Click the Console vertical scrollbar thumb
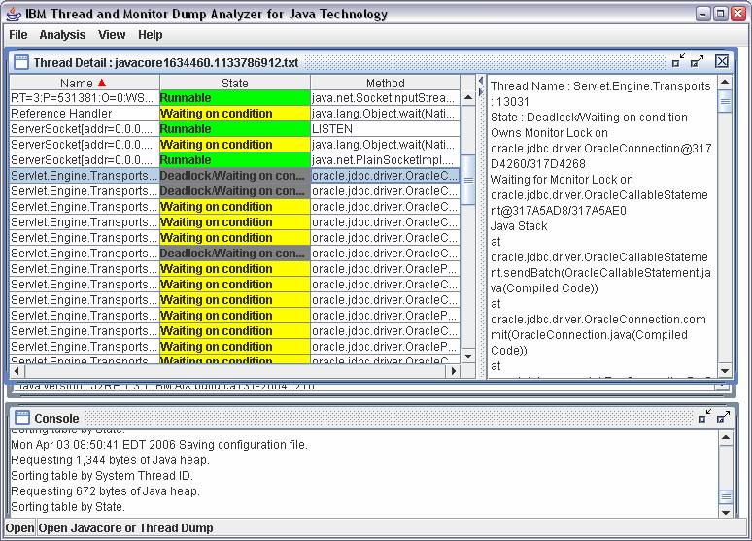Viewport: 752px width, 541px height. [726, 496]
